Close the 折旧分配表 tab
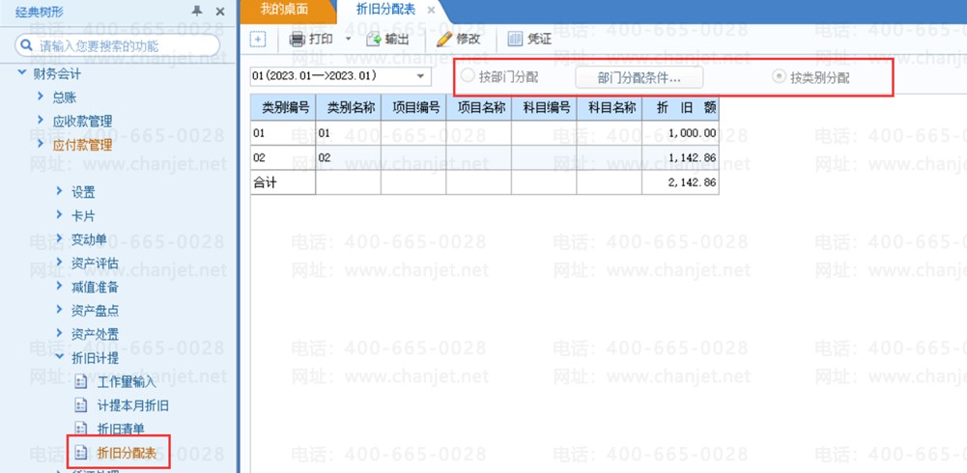 click(431, 11)
